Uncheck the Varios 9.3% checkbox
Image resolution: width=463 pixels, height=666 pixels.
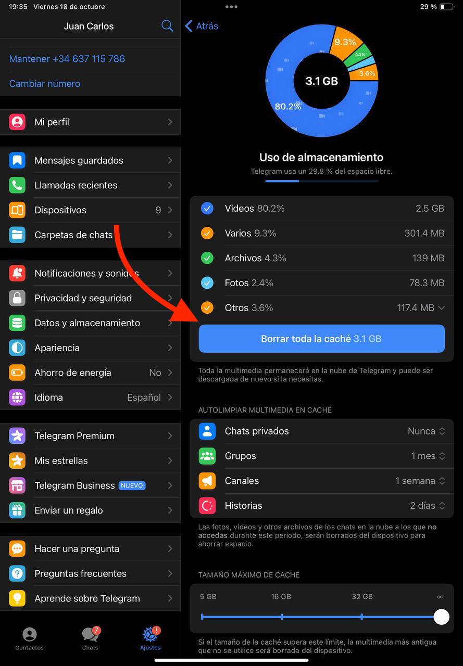point(207,233)
